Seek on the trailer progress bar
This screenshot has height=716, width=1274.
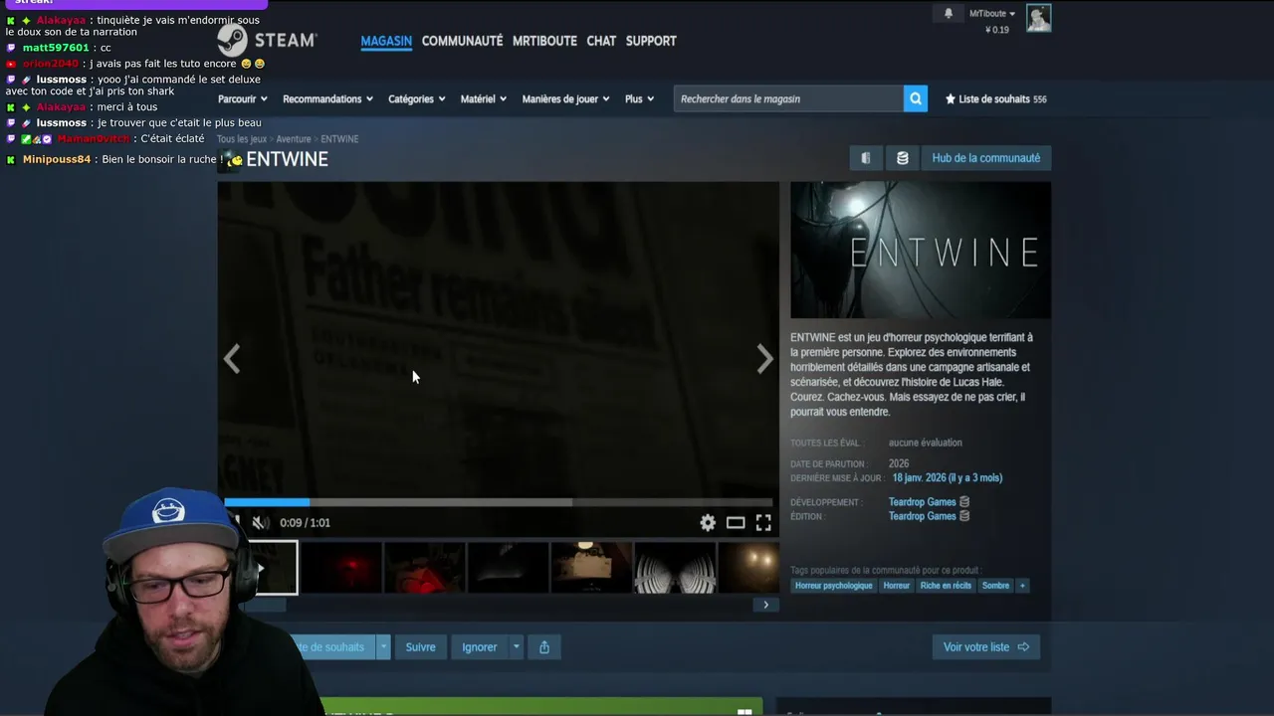(498, 502)
